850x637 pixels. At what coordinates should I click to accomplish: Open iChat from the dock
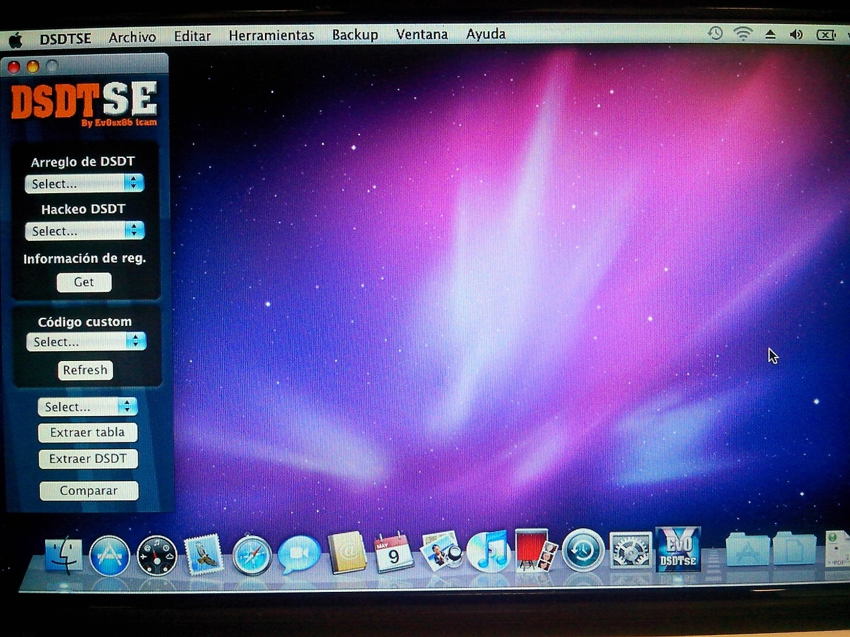298,554
